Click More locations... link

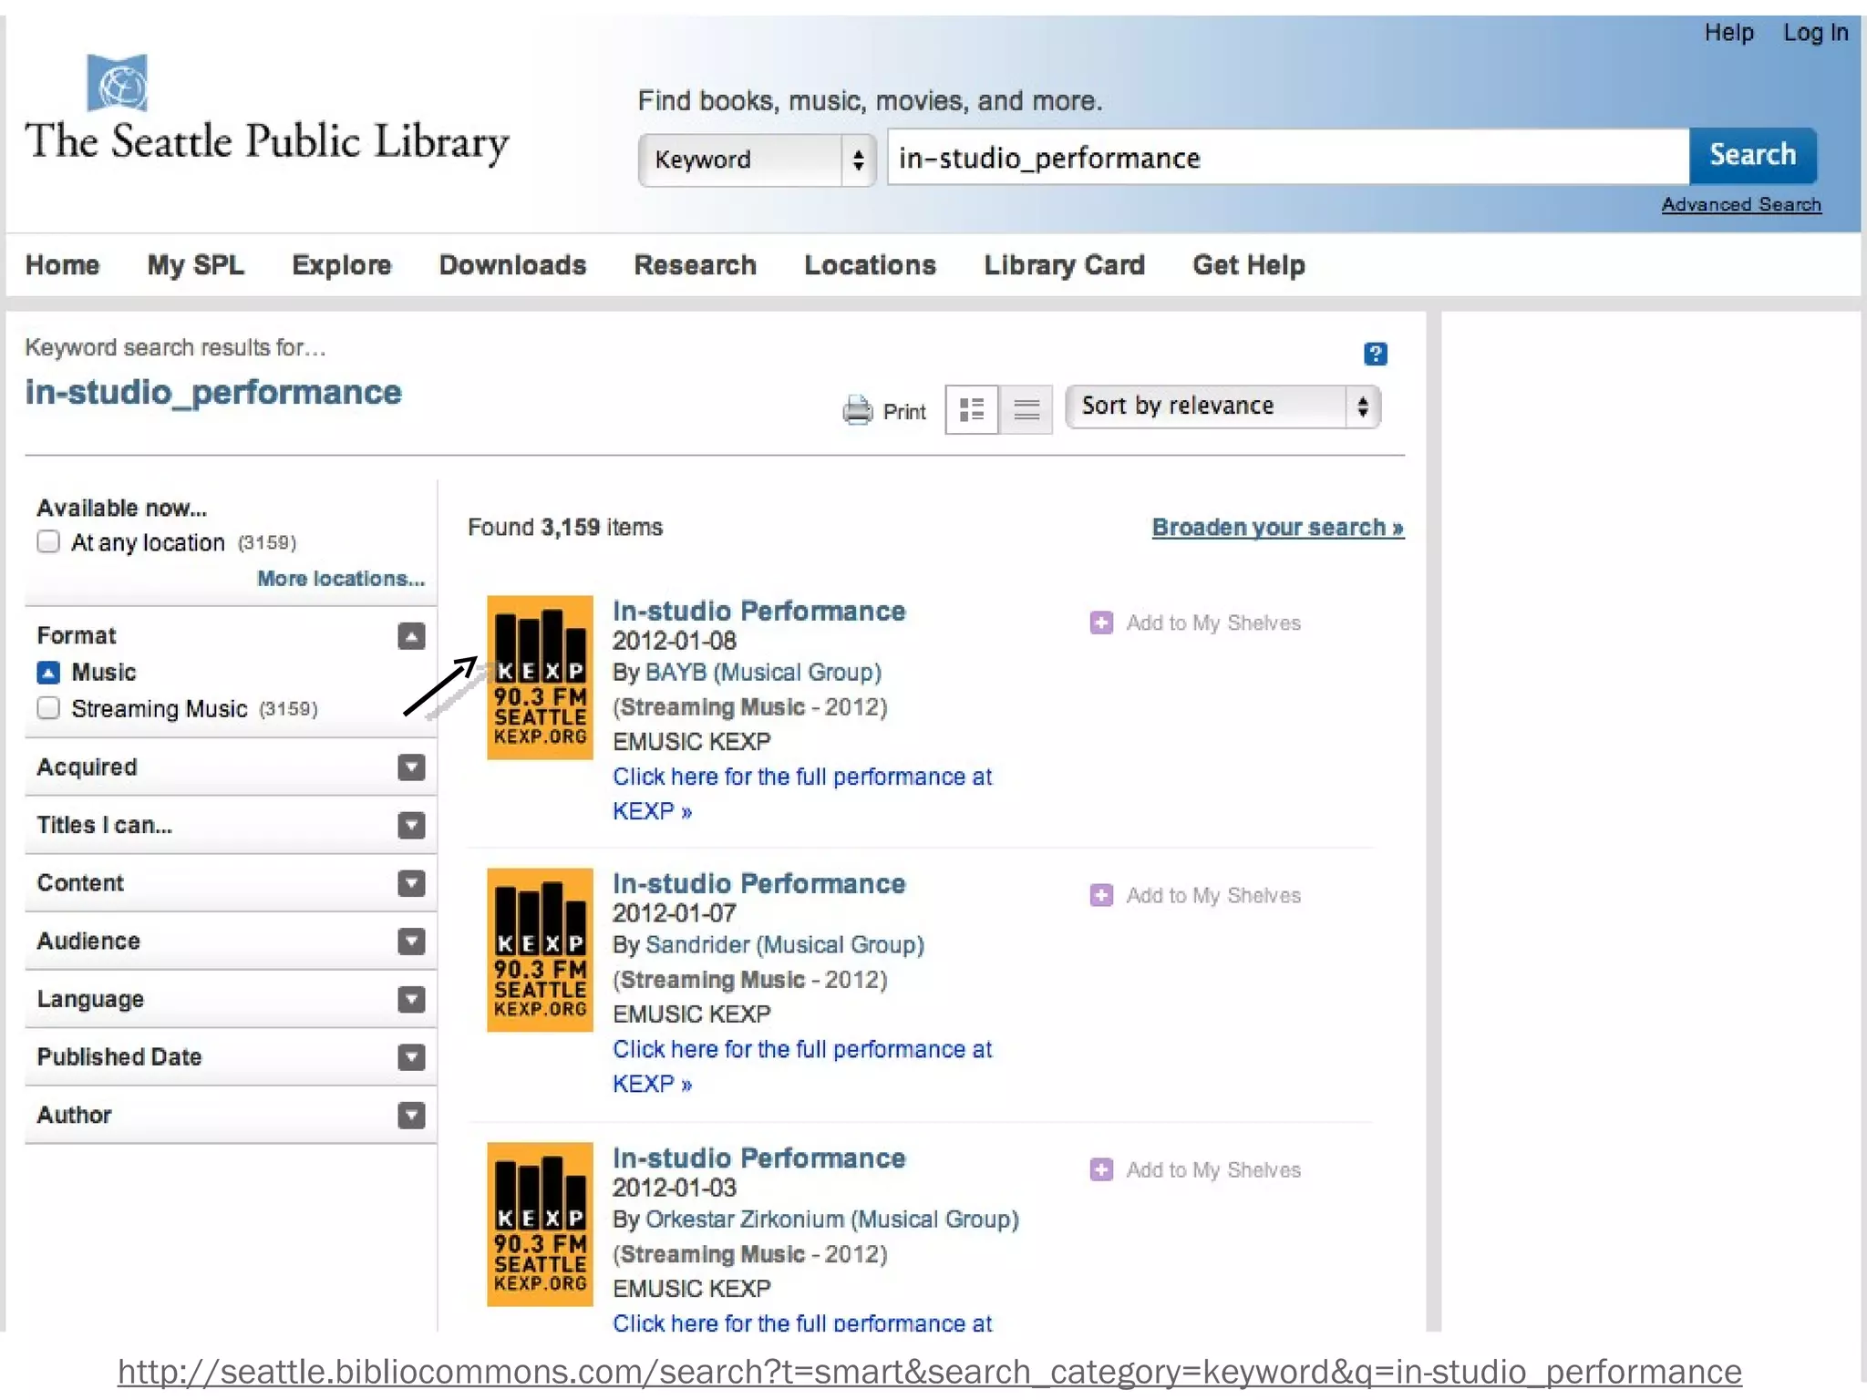341,579
